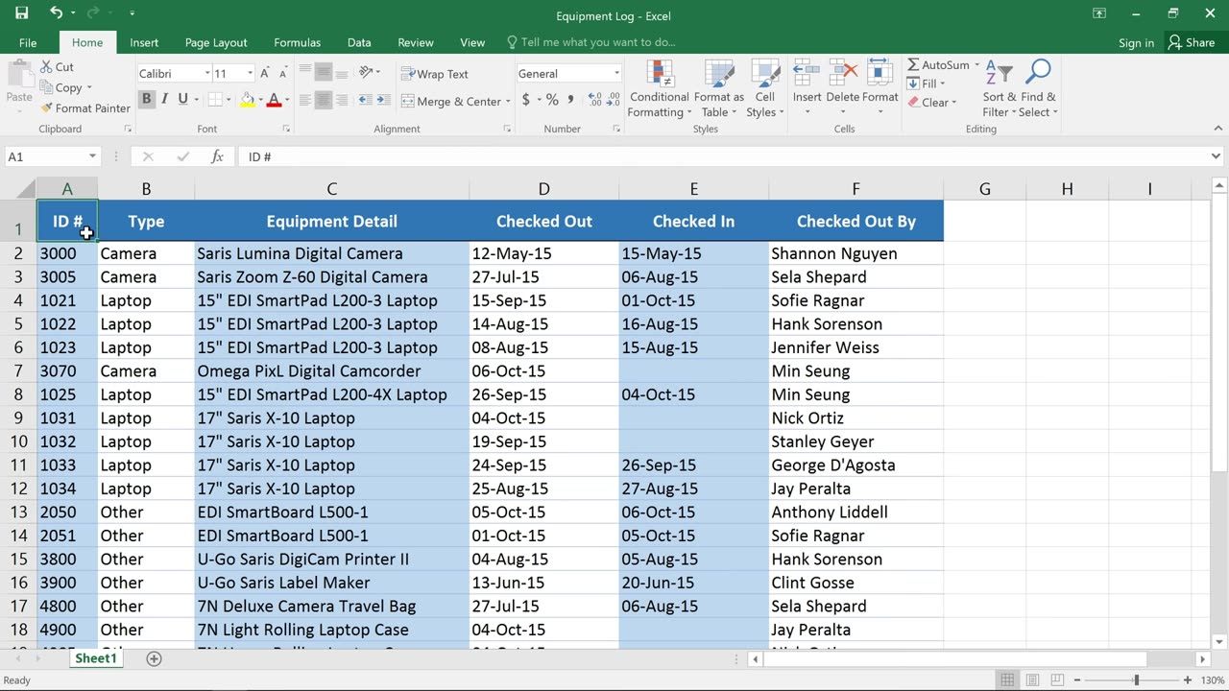Toggle Bold formatting
The width and height of the screenshot is (1229, 691).
pyautogui.click(x=146, y=99)
